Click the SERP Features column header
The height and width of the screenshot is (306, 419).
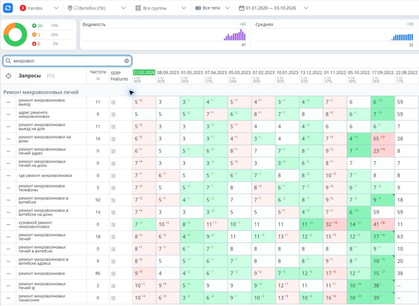pyautogui.click(x=119, y=76)
